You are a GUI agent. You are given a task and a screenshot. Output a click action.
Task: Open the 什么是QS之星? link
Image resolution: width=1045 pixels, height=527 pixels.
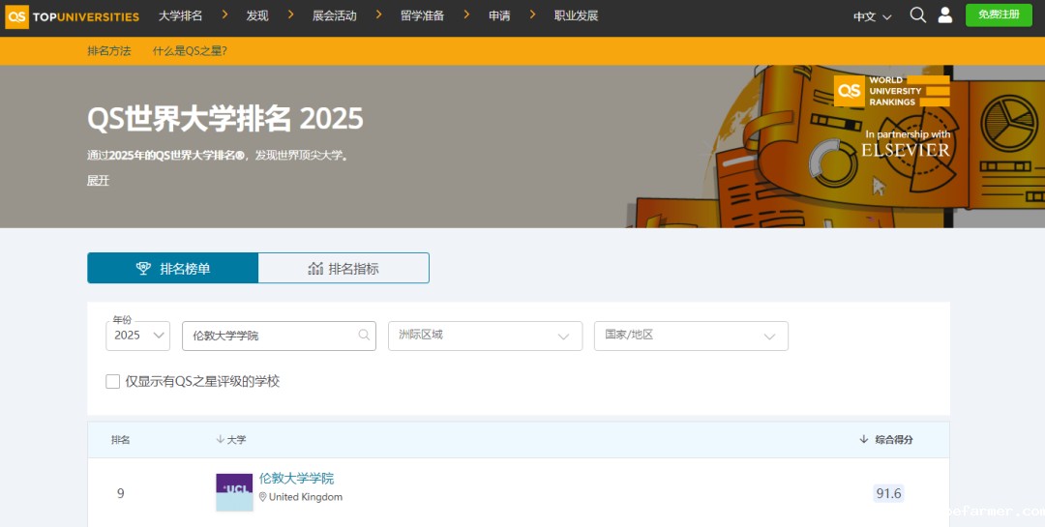(190, 50)
